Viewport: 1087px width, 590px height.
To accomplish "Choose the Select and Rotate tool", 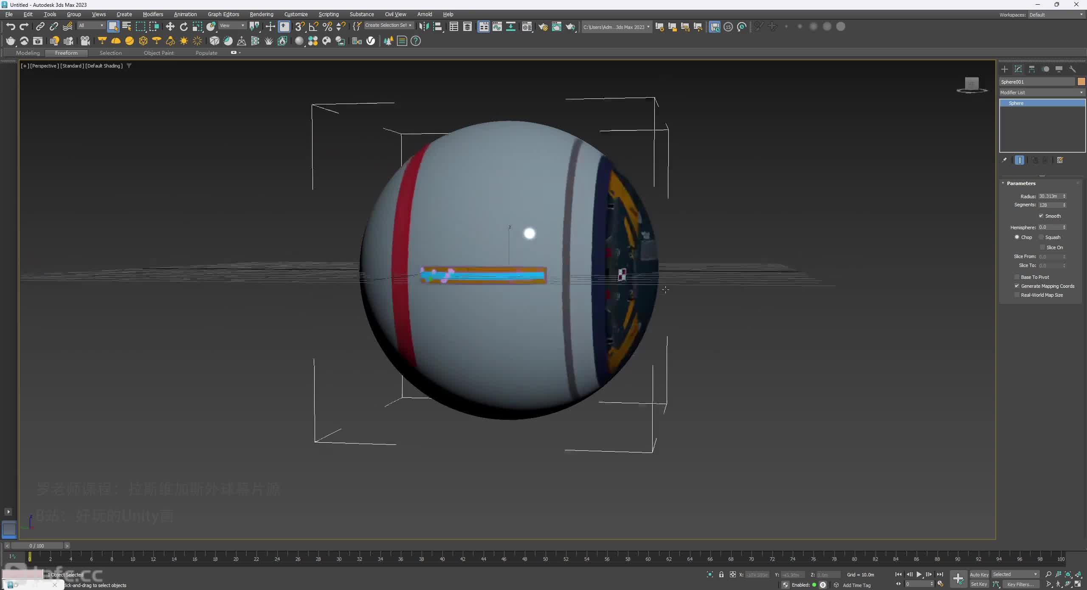I will click(183, 27).
